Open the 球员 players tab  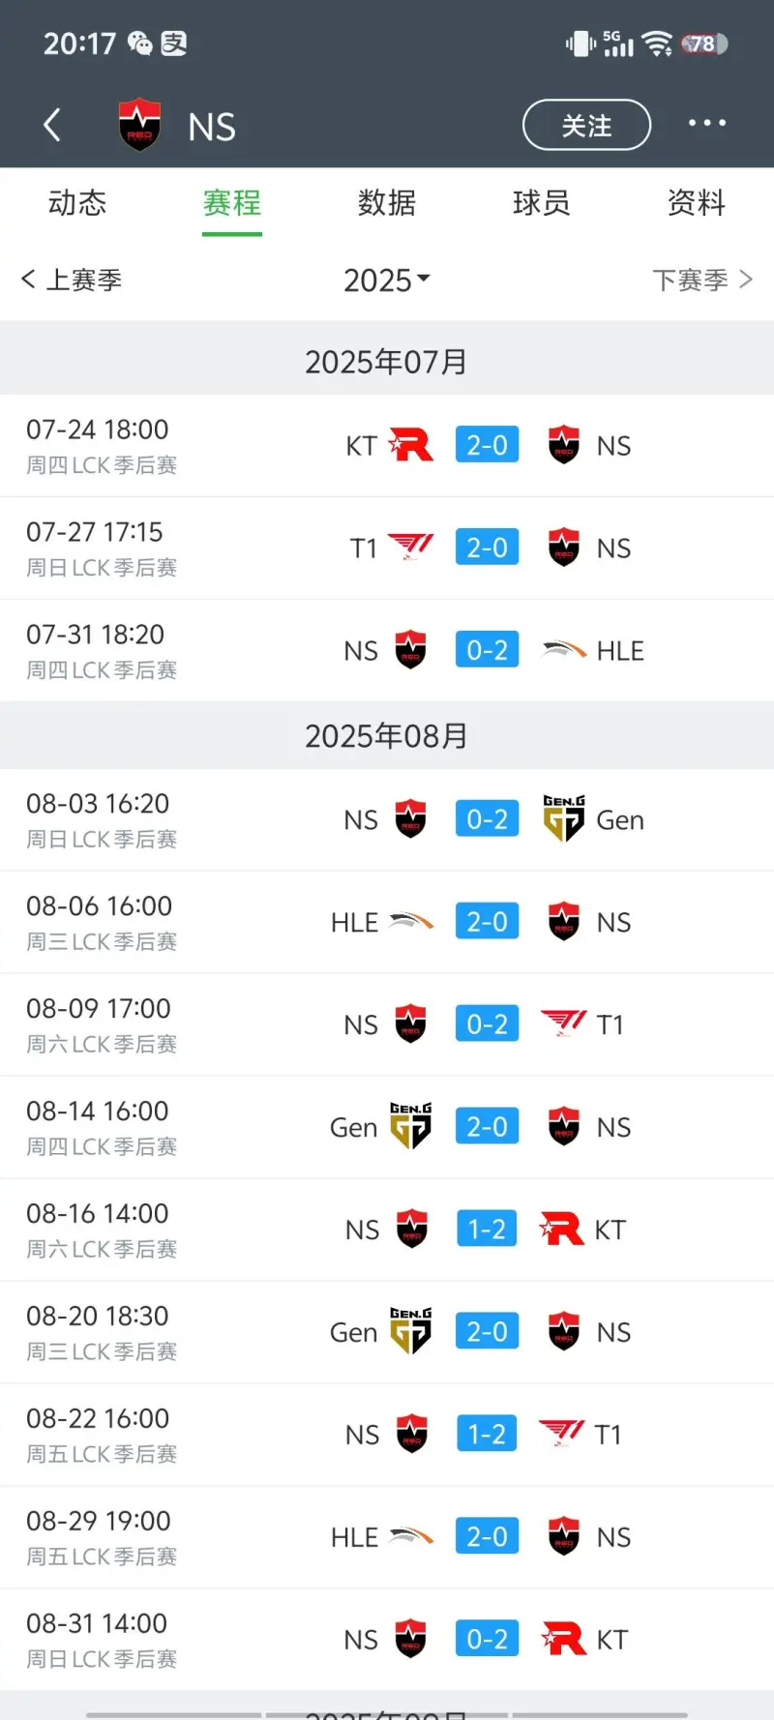pos(542,203)
